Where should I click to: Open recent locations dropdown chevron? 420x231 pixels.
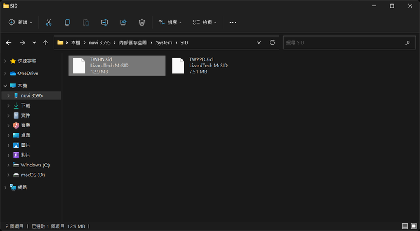tap(34, 42)
